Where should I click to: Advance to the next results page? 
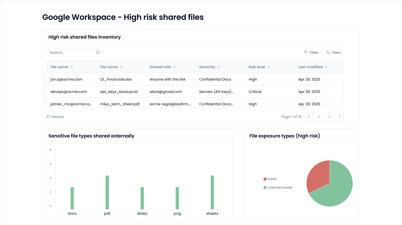tap(329, 117)
